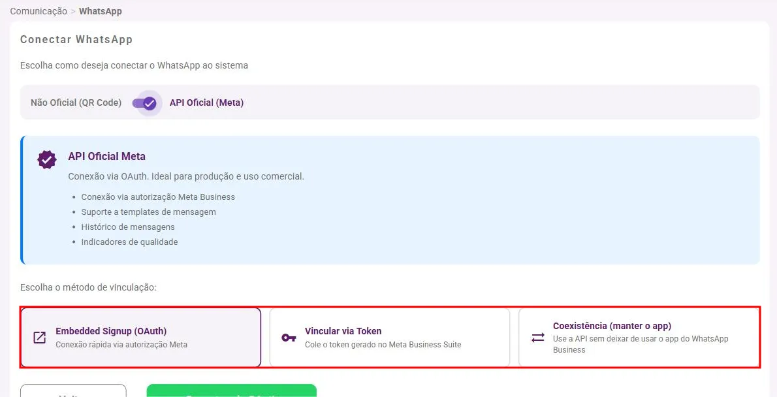Image resolution: width=777 pixels, height=397 pixels.
Task: Click the external-link icon on Embedded Signup
Action: (40, 338)
